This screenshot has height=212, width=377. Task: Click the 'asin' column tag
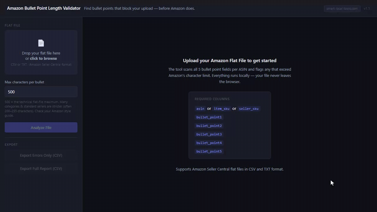pyautogui.click(x=200, y=109)
